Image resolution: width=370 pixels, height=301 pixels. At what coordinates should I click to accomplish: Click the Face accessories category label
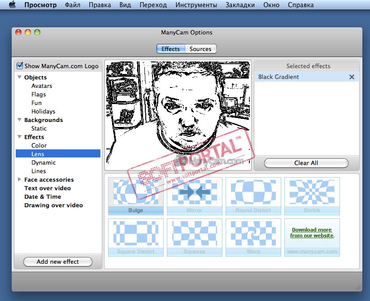click(49, 179)
